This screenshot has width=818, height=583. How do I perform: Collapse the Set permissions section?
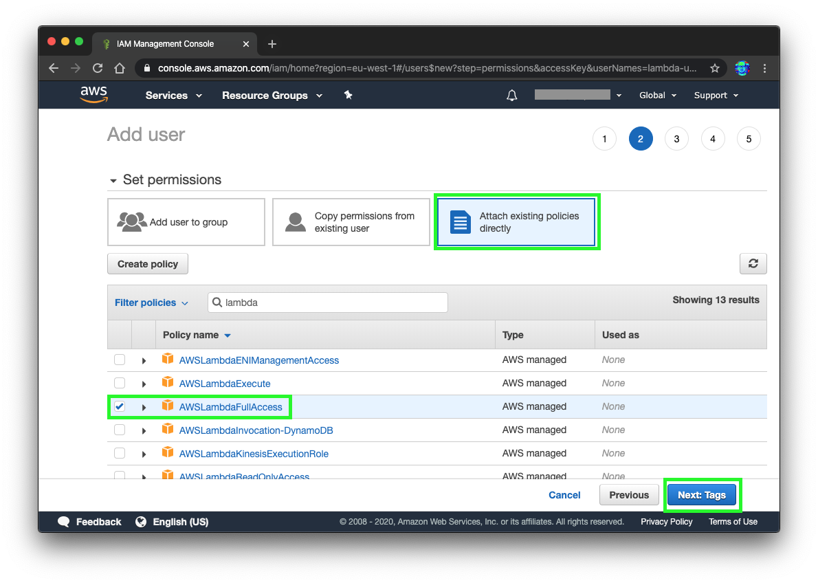coord(113,179)
